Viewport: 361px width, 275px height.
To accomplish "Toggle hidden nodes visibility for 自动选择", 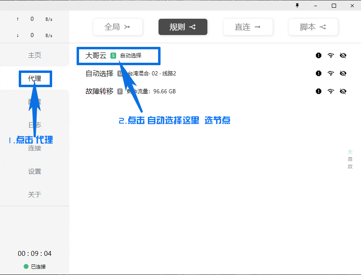I will click(343, 73).
